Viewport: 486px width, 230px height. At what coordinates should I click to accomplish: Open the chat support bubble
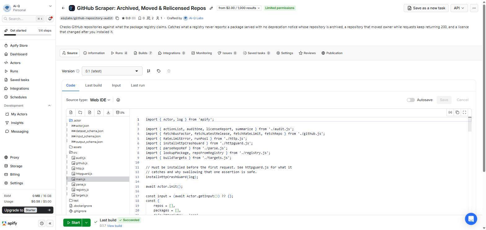(x=471, y=219)
